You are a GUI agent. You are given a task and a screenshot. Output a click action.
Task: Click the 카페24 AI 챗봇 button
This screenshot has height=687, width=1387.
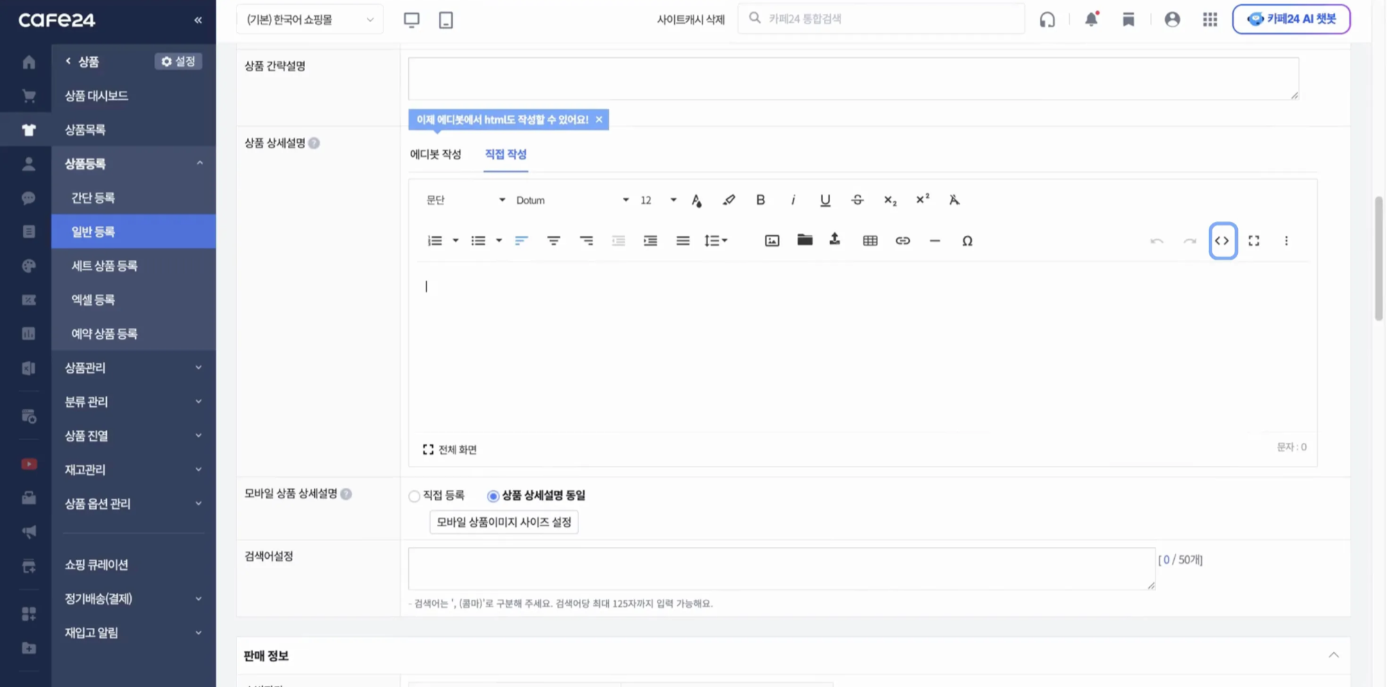[1291, 19]
